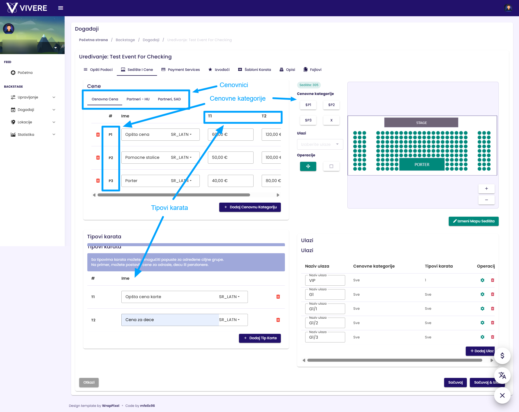Click the Izmeni Mapu Sedišta button
The image size is (519, 412).
474,221
